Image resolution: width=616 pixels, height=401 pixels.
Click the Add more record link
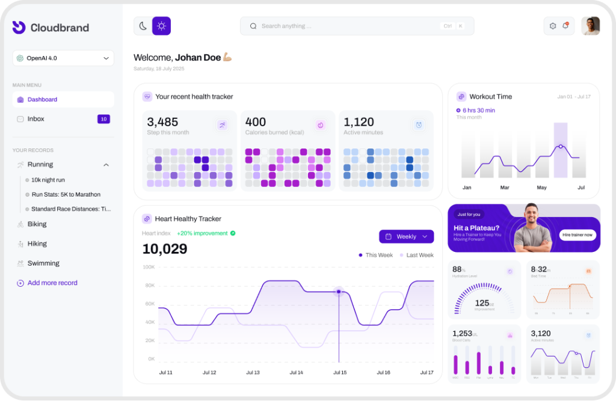(52, 283)
